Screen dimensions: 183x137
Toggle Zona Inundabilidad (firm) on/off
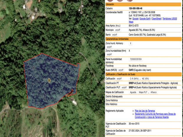pos(109,55)
